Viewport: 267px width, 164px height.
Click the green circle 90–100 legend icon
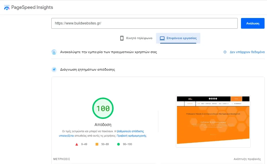118,144
